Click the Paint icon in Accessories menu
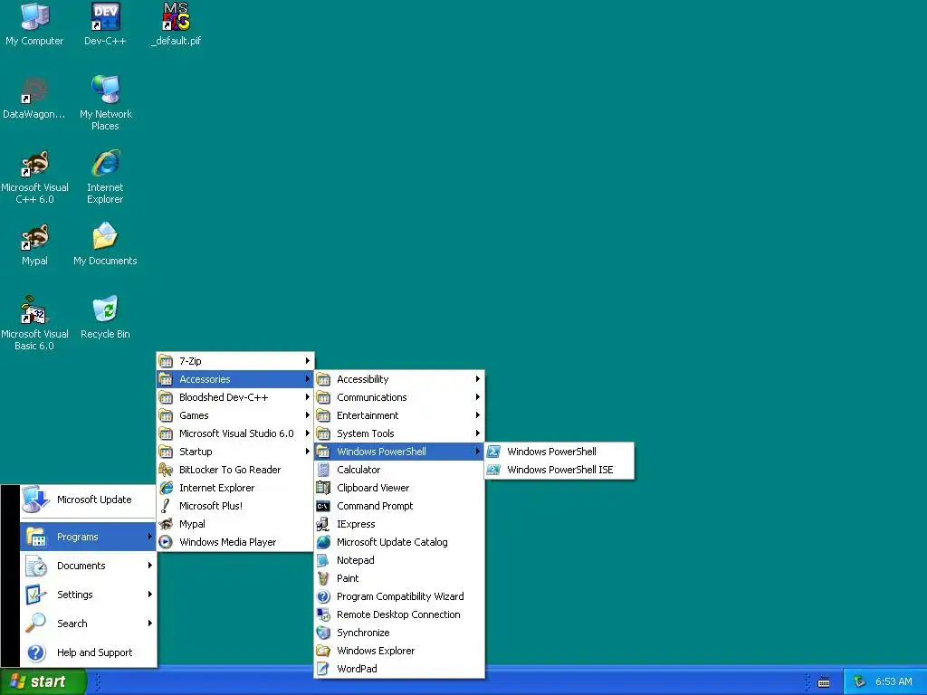 (323, 578)
